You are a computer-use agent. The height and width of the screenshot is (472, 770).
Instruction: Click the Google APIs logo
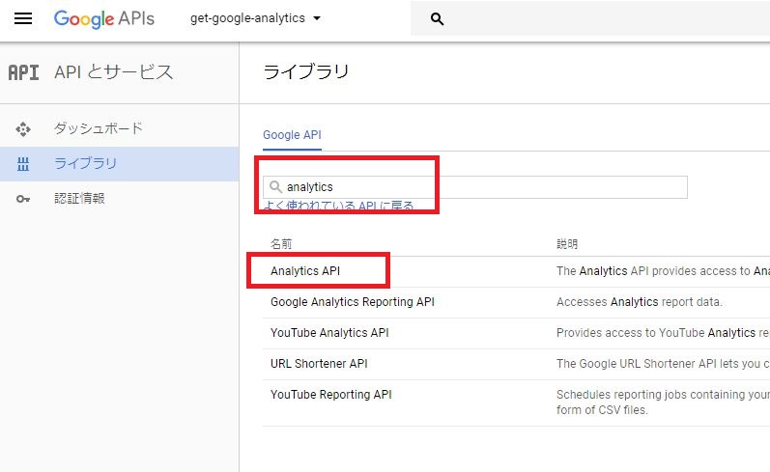tap(104, 18)
